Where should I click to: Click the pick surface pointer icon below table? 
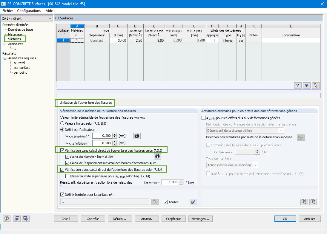(x=316, y=85)
